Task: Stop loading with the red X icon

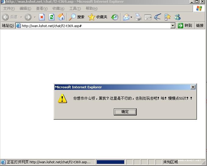Action: coord(42,17)
